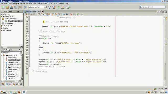Viewport: 168px width, 94px height.
Task: Open the Refactor menu
Action: tap(29, 4)
